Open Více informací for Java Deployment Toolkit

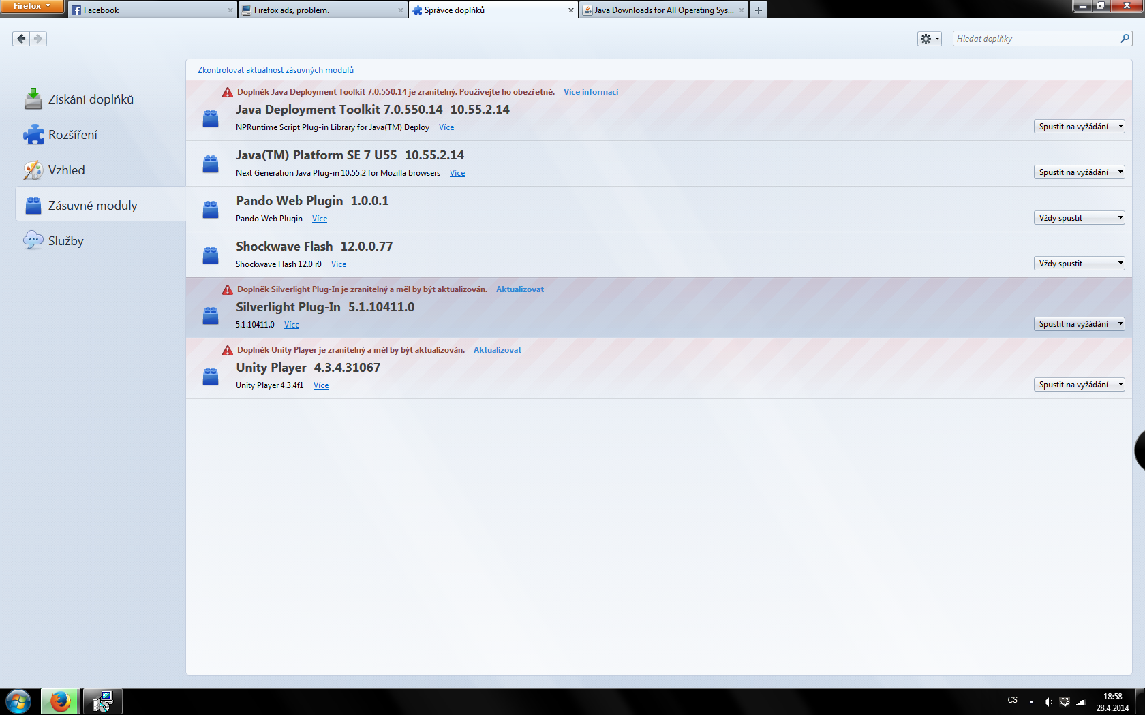pyautogui.click(x=591, y=92)
